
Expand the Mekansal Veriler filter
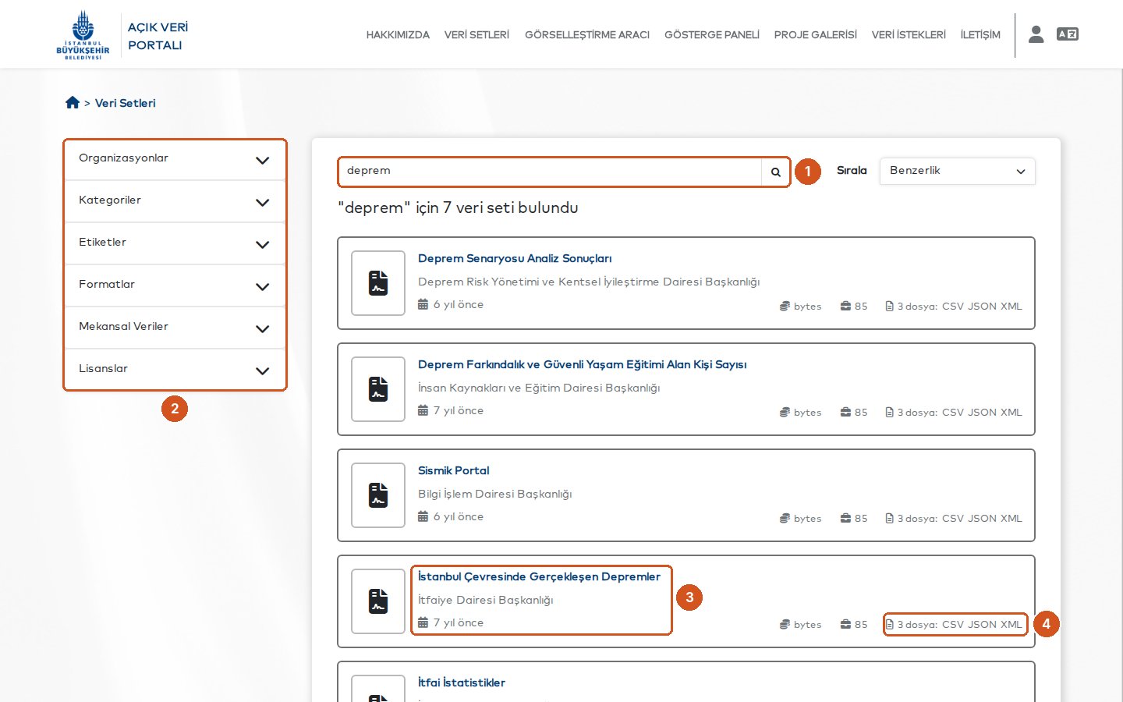[175, 328]
